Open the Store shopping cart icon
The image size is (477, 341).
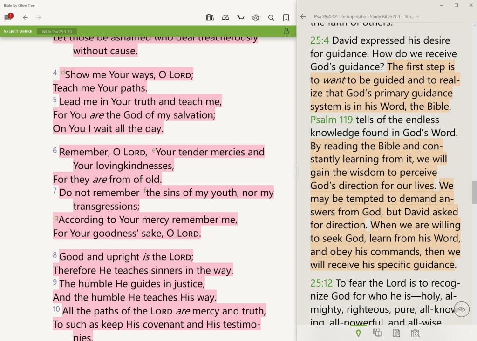coord(240,18)
